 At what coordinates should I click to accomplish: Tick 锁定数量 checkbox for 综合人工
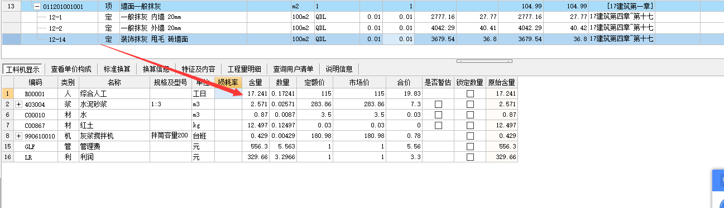(470, 94)
